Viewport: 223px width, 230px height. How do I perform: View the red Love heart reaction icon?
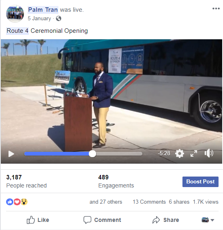tap(17, 202)
